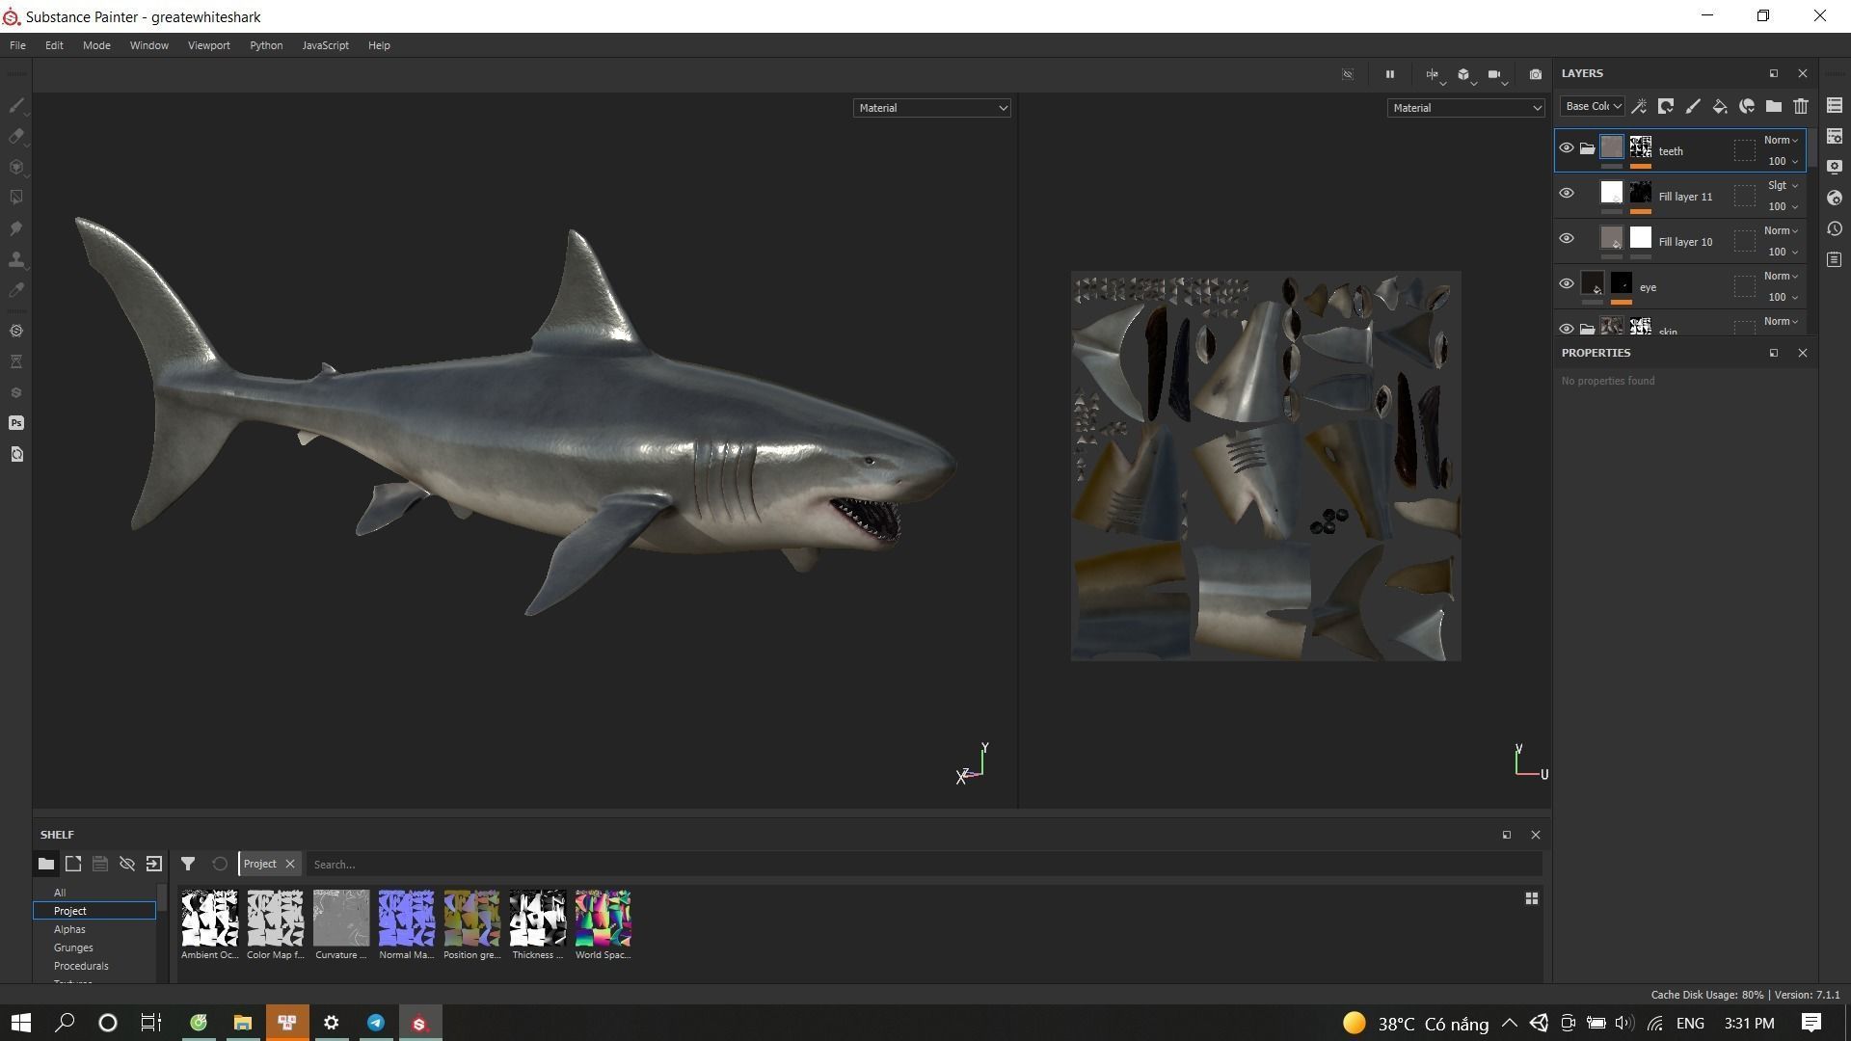Open the JavaScript menu
The height and width of the screenshot is (1041, 1851).
click(325, 45)
